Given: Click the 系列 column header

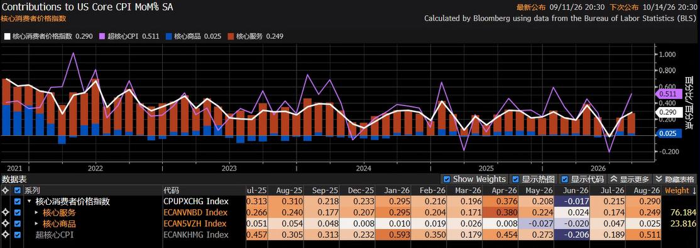Looking at the screenshot, I should click(31, 190).
